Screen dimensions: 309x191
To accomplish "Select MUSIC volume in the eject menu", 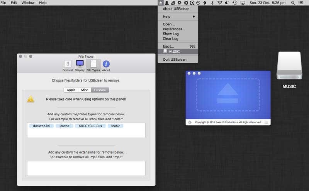I will pos(174,51).
